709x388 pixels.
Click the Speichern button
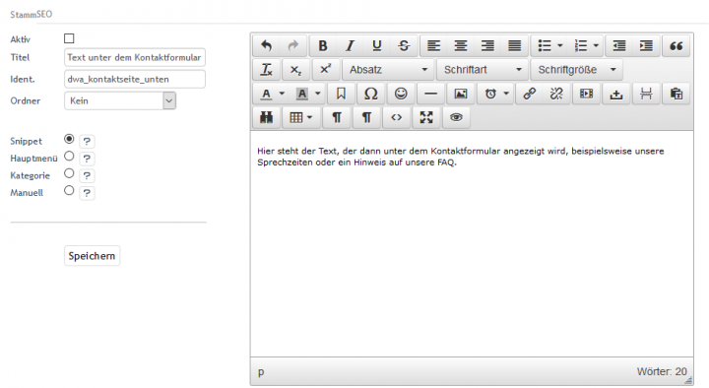click(x=92, y=256)
